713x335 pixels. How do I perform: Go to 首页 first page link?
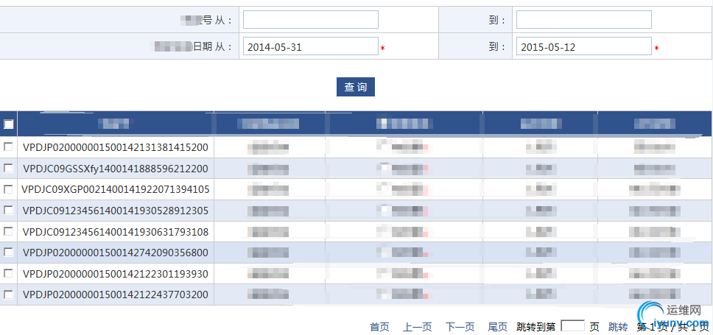tap(379, 327)
